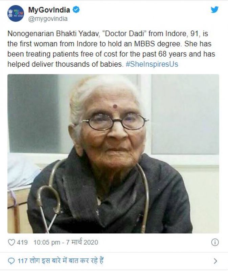Click the second line of tweet text
Viewport: 228px width, 271px height.
click(x=109, y=44)
